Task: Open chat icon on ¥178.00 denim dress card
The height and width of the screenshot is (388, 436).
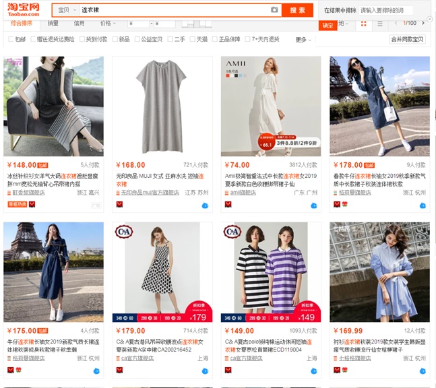Action: tap(423, 205)
